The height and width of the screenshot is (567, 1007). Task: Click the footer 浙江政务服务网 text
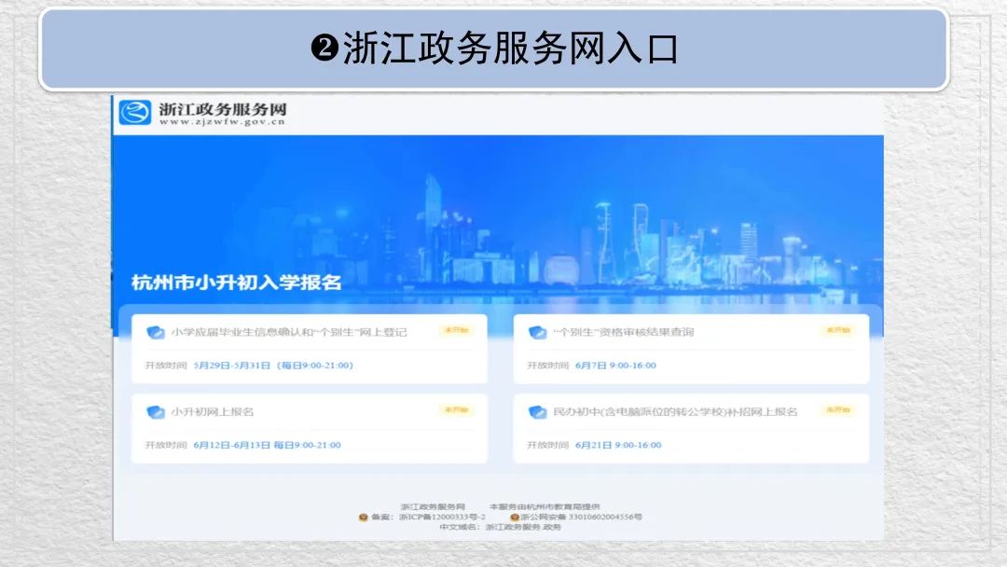click(x=433, y=506)
